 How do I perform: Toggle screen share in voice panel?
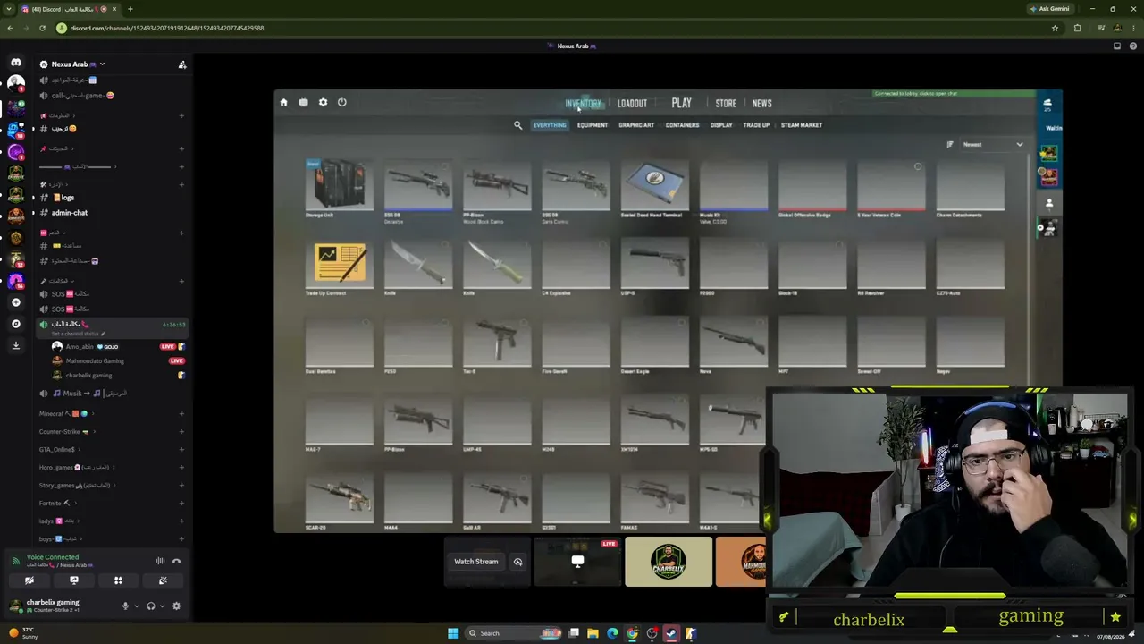pos(73,580)
